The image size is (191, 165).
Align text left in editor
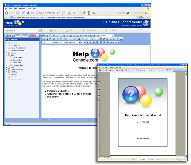tap(97, 42)
